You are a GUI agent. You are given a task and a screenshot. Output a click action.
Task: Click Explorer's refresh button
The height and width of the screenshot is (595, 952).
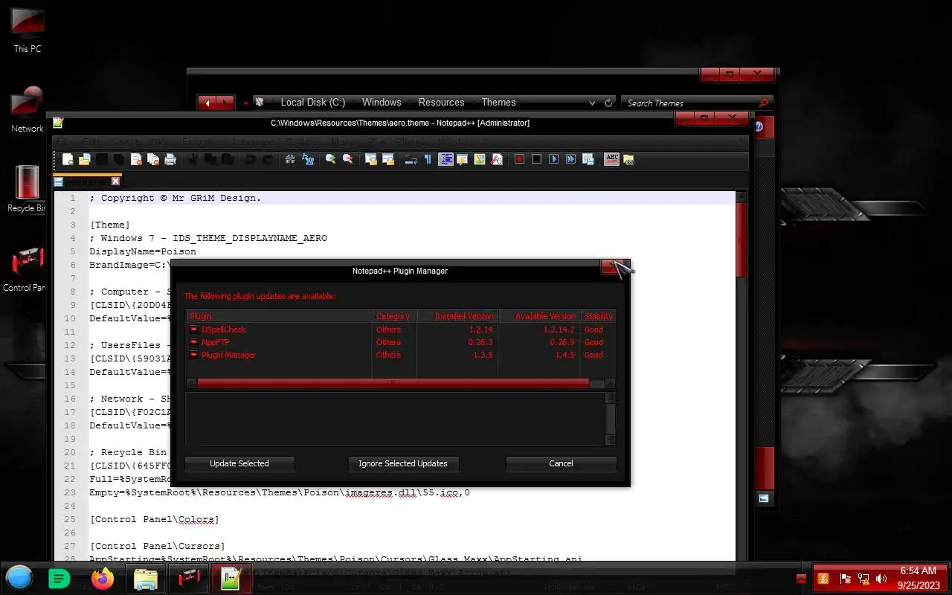click(x=608, y=103)
